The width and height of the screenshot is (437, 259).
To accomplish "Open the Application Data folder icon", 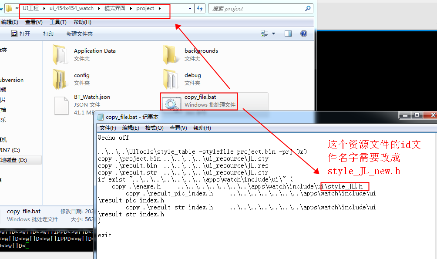I will (x=60, y=54).
